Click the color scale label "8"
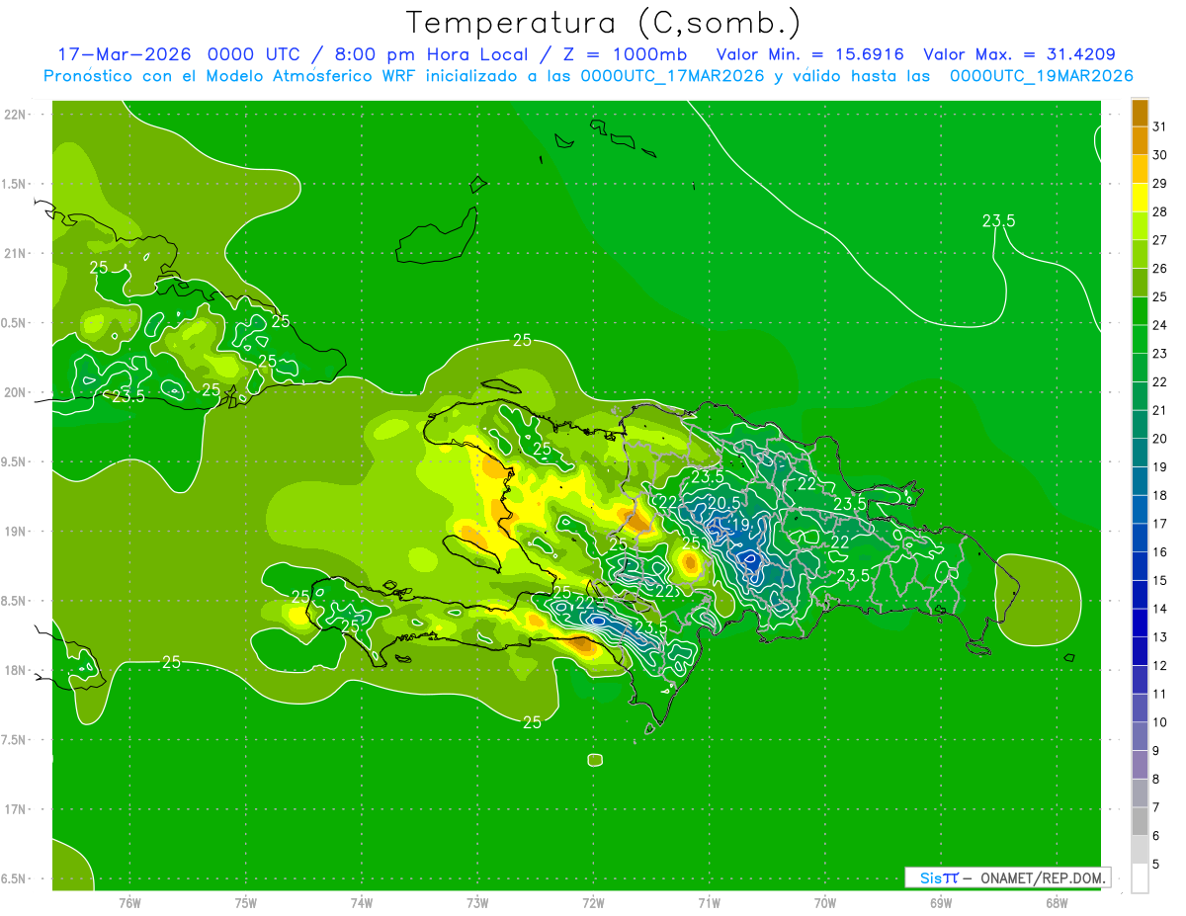This screenshot has height=916, width=1186. click(1155, 780)
